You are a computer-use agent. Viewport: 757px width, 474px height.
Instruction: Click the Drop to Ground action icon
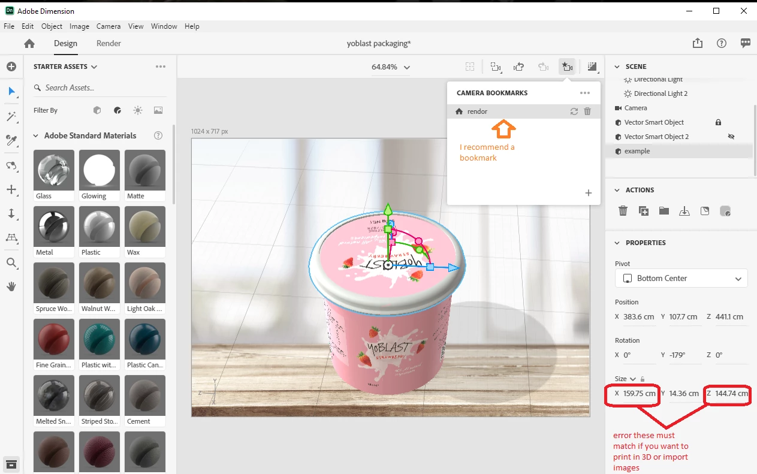(x=684, y=211)
